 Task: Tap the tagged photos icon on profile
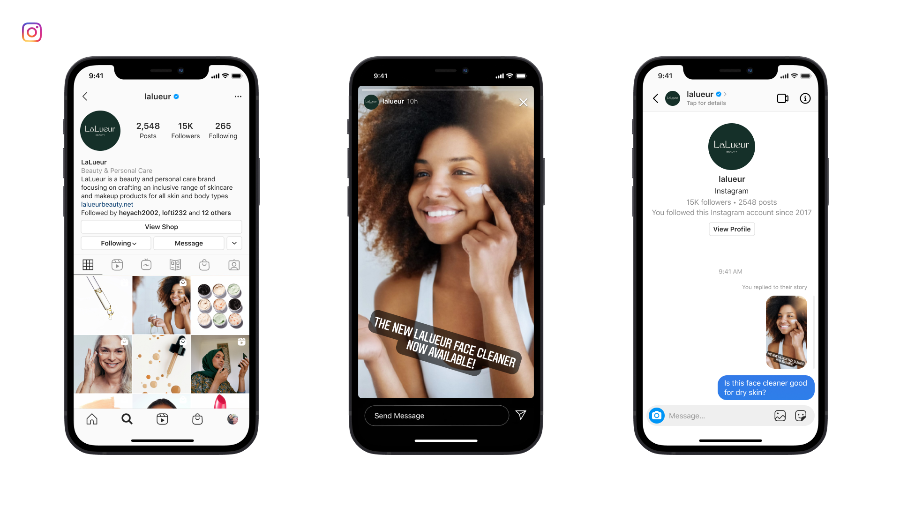pos(233,264)
